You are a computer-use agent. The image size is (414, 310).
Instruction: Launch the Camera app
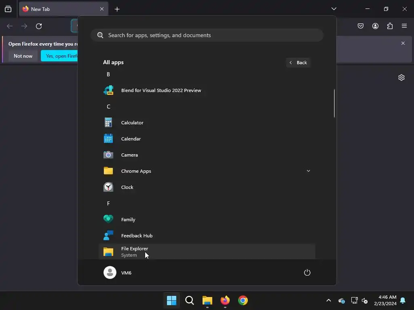tap(207, 155)
